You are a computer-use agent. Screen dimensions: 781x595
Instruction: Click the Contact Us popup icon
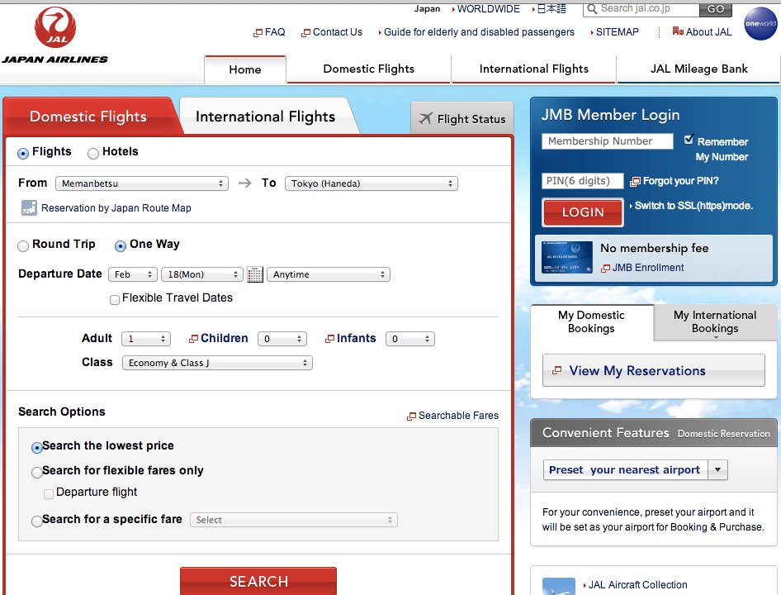(x=305, y=33)
